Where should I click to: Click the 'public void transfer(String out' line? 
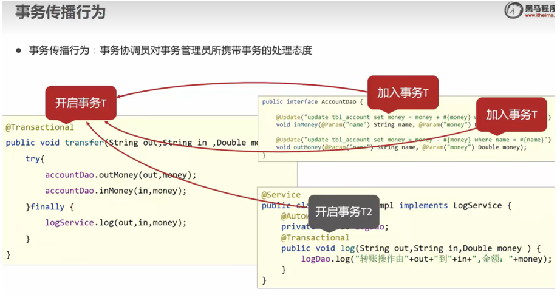131,143
